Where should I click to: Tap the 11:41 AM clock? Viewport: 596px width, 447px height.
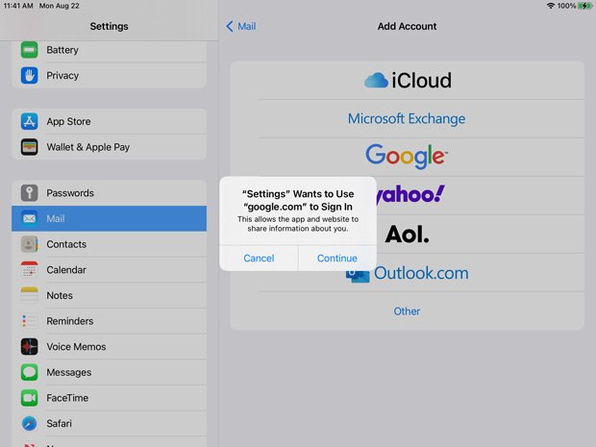(18, 6)
